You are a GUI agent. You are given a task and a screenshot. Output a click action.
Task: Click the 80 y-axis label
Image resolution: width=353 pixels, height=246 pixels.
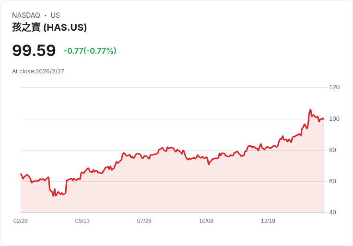click(332, 150)
